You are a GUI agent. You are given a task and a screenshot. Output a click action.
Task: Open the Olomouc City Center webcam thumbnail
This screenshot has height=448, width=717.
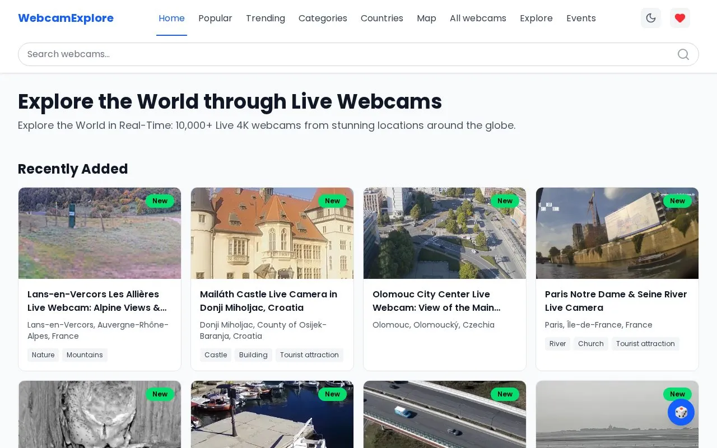click(x=445, y=233)
